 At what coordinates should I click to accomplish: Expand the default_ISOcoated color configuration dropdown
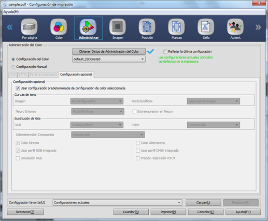point(109,59)
